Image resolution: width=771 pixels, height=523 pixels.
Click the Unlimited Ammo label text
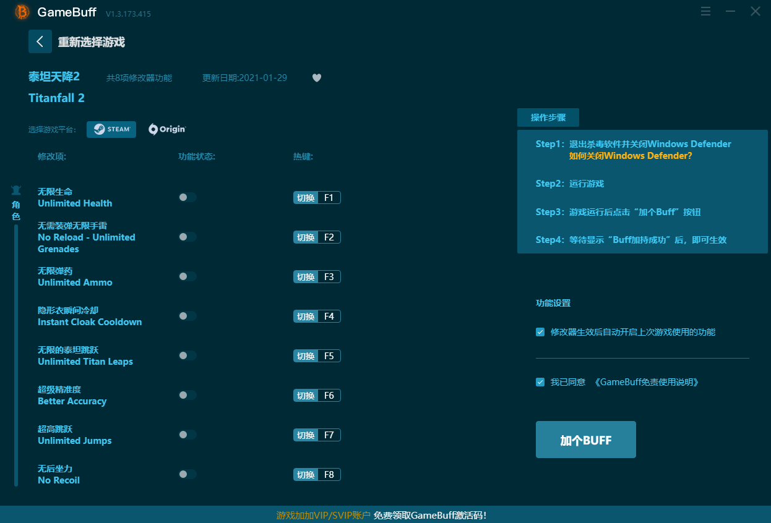coord(75,283)
